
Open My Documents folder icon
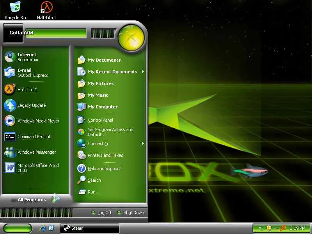82,60
